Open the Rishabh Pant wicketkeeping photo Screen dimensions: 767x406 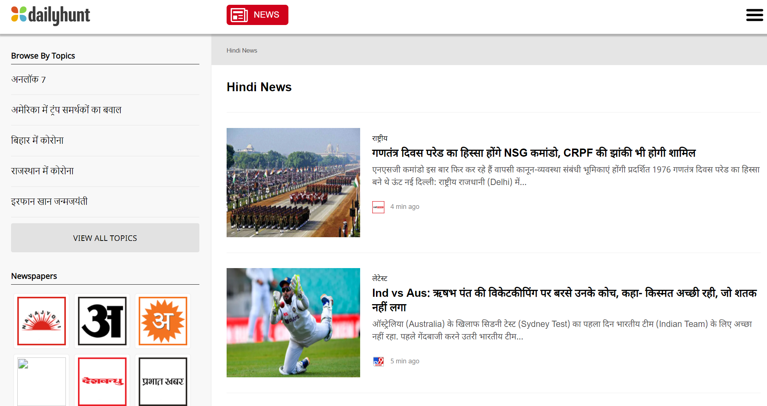pyautogui.click(x=293, y=323)
